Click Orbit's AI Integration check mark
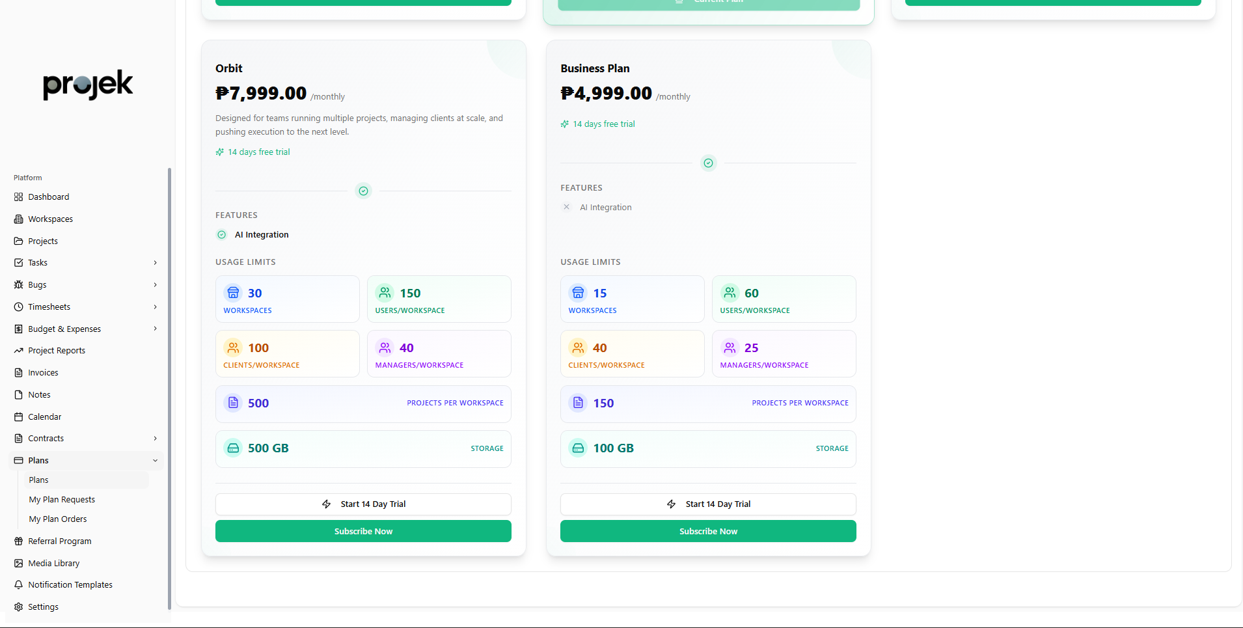The image size is (1243, 628). coord(222,235)
